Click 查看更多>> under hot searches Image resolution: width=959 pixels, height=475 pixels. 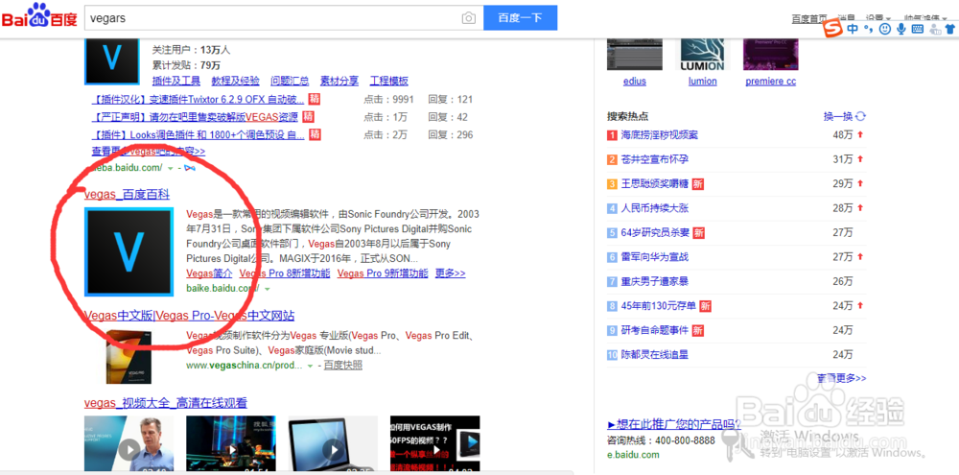click(x=842, y=378)
